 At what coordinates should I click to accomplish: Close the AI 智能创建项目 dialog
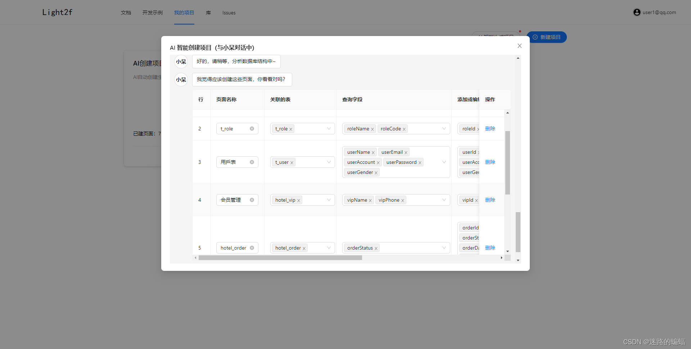[x=520, y=46]
